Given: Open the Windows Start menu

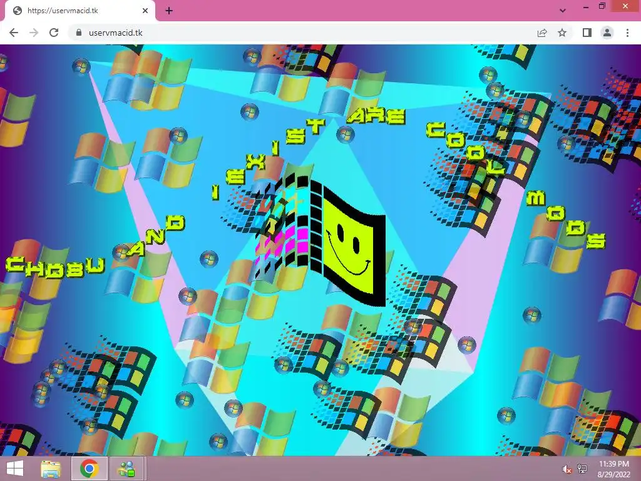Looking at the screenshot, I should [x=15, y=468].
